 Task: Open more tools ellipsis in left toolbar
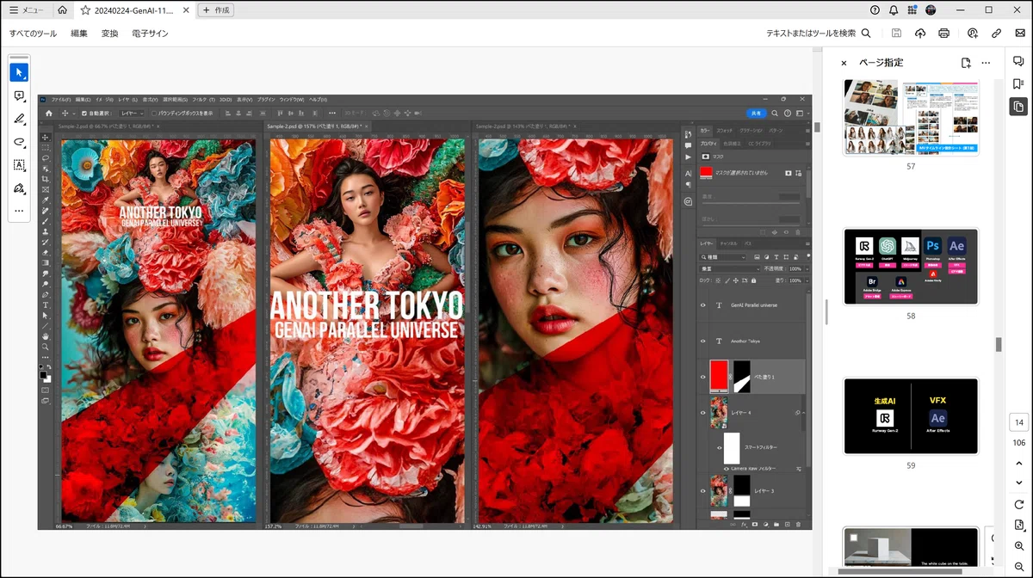click(x=19, y=211)
